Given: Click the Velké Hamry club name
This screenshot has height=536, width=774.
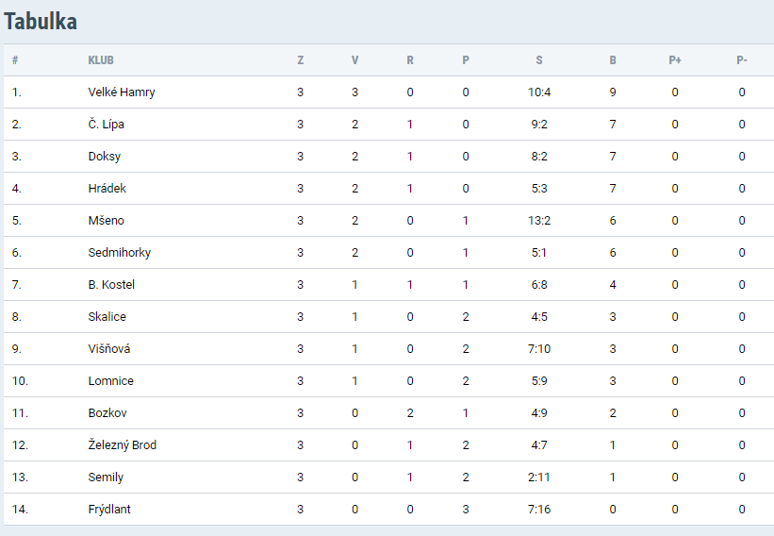Looking at the screenshot, I should pos(122,92).
